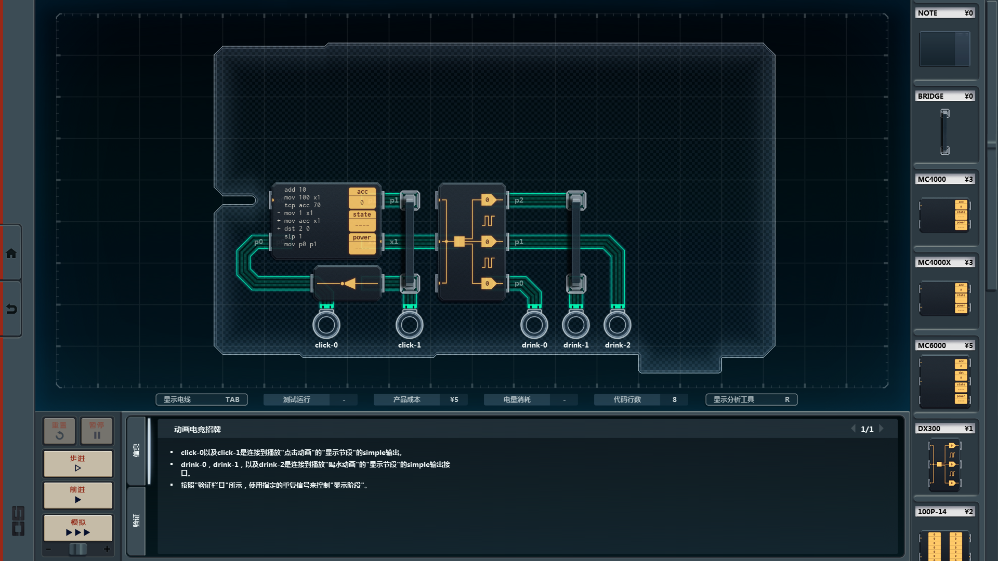Click the undo arrow icon

(11, 309)
